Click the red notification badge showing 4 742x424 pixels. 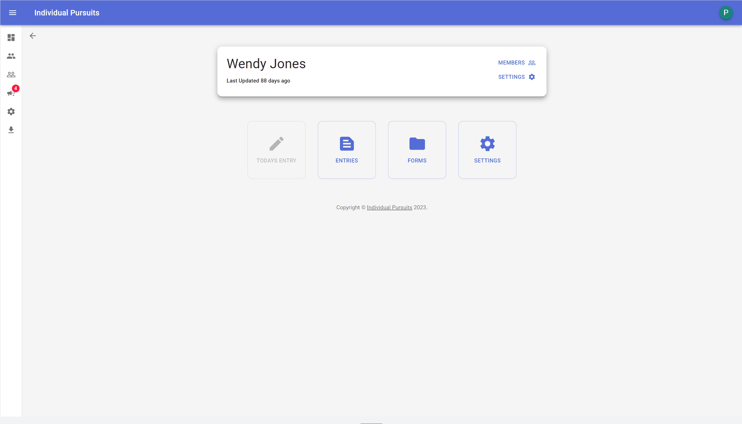click(x=16, y=88)
